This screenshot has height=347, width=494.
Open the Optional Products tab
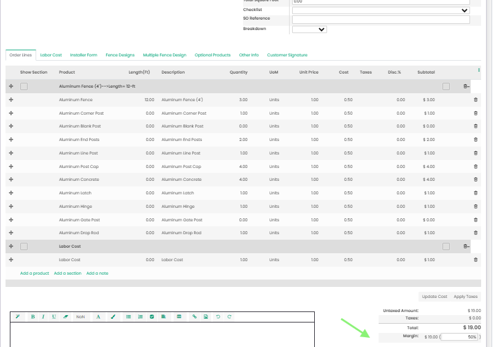[213, 55]
